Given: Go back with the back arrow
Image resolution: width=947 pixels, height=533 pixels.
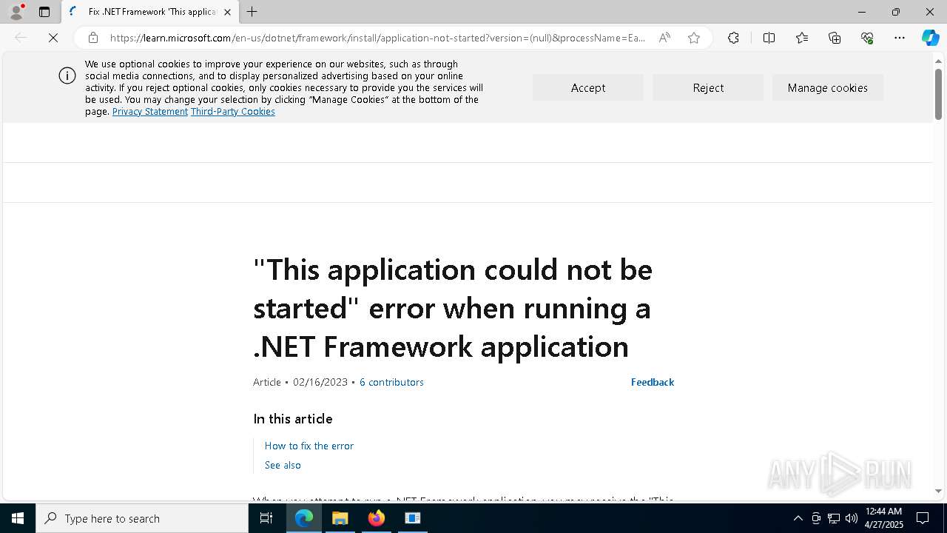Looking at the screenshot, I should pos(21,38).
